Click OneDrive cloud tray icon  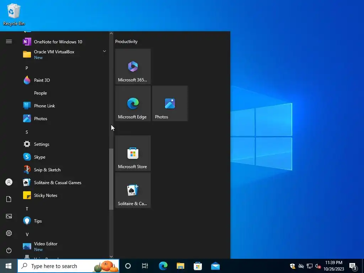(x=301, y=266)
